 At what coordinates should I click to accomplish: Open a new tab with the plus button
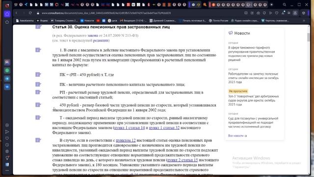[271, 4]
